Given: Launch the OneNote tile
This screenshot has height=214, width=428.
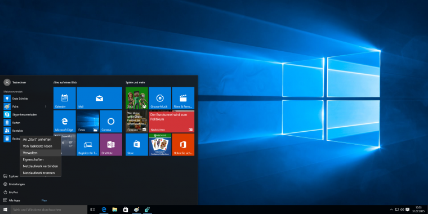Looking at the screenshot, I should [111, 145].
